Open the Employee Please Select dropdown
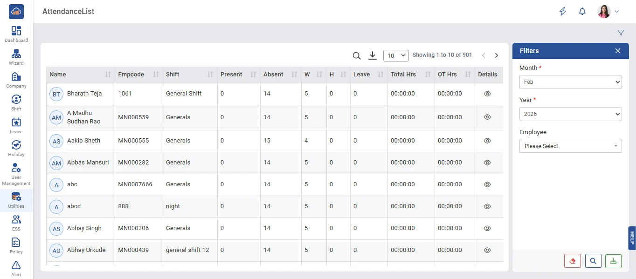 [570, 146]
